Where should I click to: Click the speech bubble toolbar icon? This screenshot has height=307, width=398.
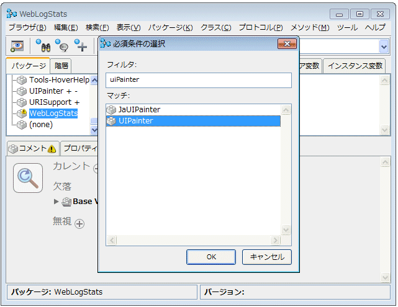tap(61, 46)
